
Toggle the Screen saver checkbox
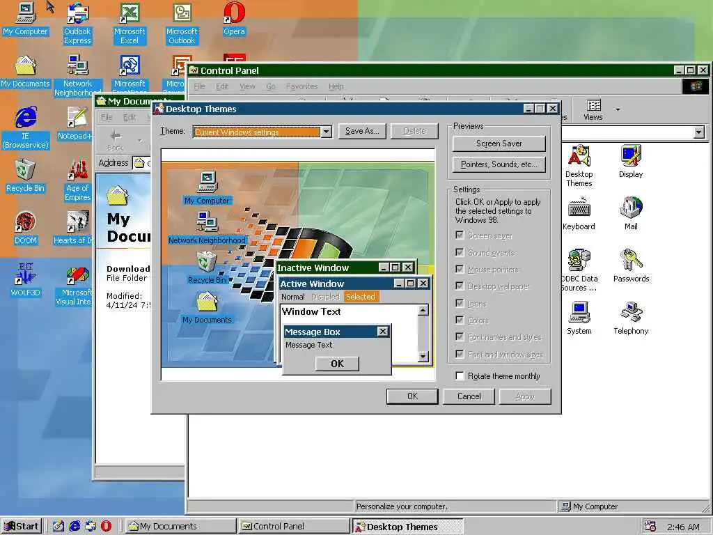click(x=460, y=235)
